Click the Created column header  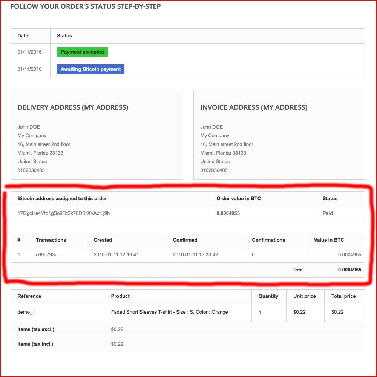click(x=103, y=240)
